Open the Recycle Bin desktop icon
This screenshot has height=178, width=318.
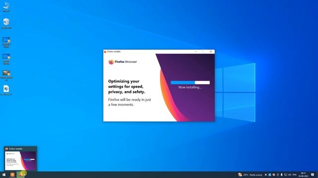pyautogui.click(x=6, y=23)
